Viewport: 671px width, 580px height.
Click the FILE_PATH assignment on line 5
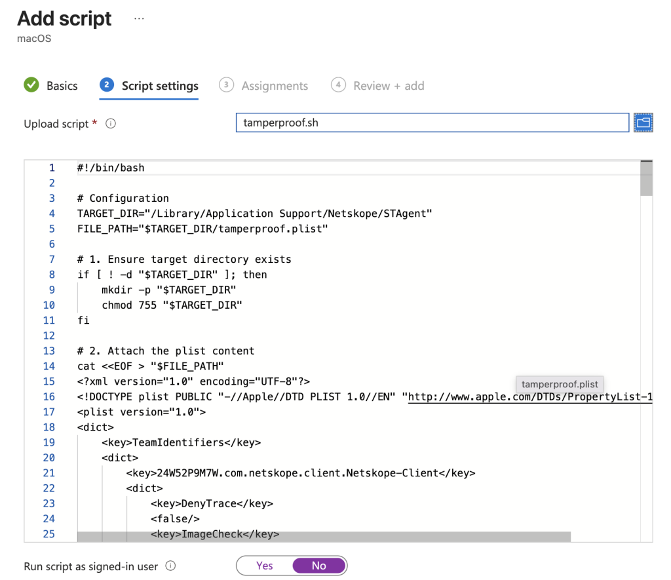click(202, 229)
